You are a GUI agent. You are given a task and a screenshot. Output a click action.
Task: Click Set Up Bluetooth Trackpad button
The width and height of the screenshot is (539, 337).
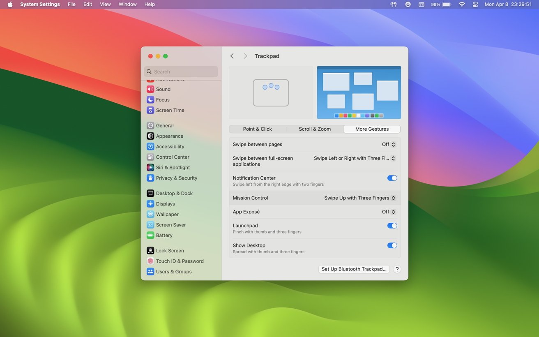coord(354,269)
